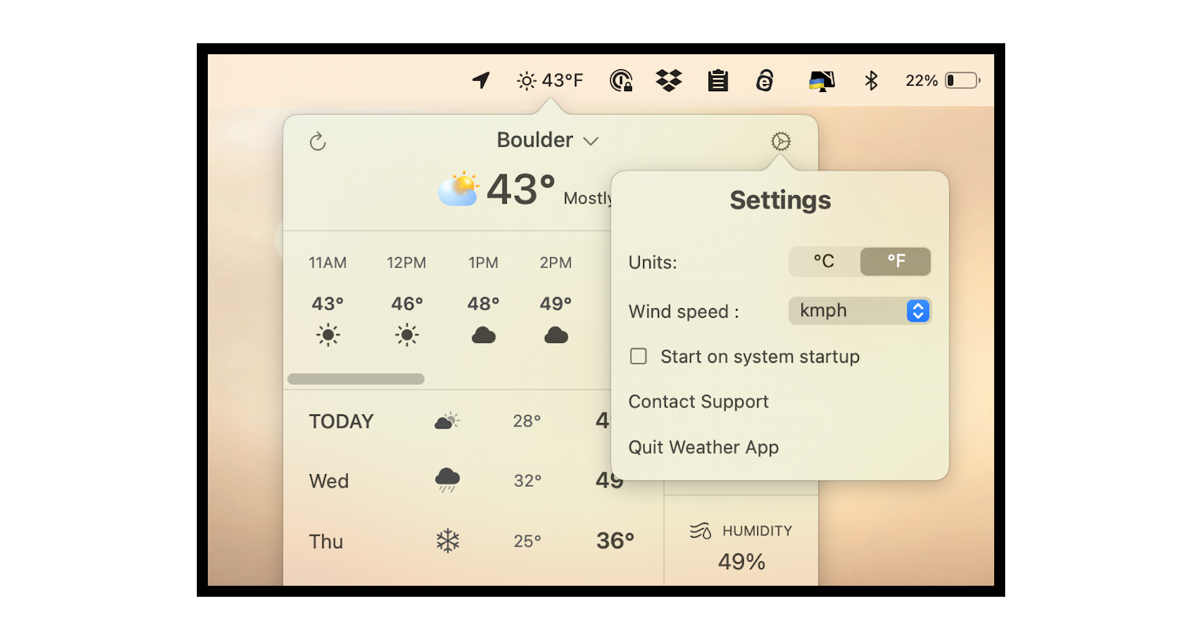Click the snowflake icon for Thursday's forecast
This screenshot has height=640, width=1202.
[x=446, y=540]
